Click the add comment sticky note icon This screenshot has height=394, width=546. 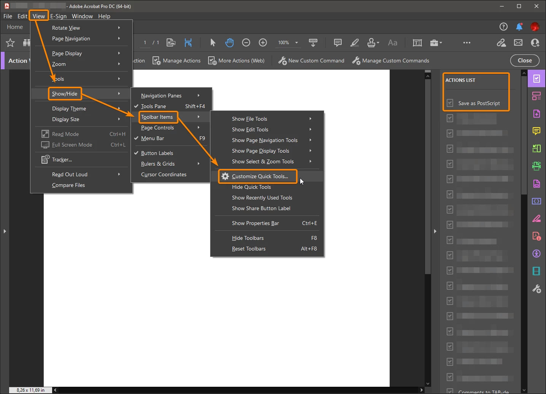point(337,43)
